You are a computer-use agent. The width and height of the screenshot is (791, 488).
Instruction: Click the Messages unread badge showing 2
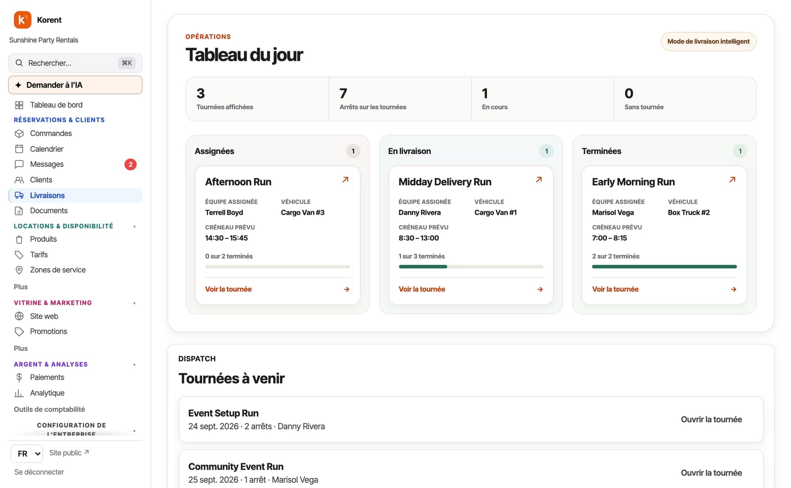point(131,165)
